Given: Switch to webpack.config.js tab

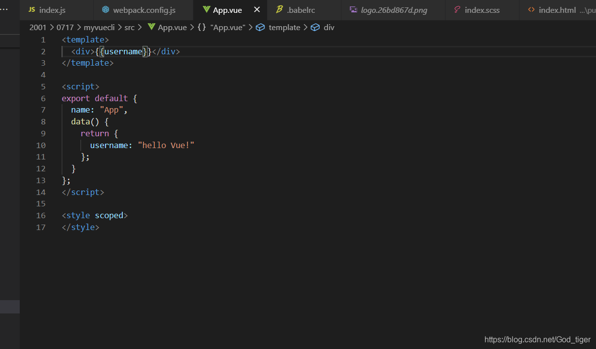Looking at the screenshot, I should click(x=143, y=10).
